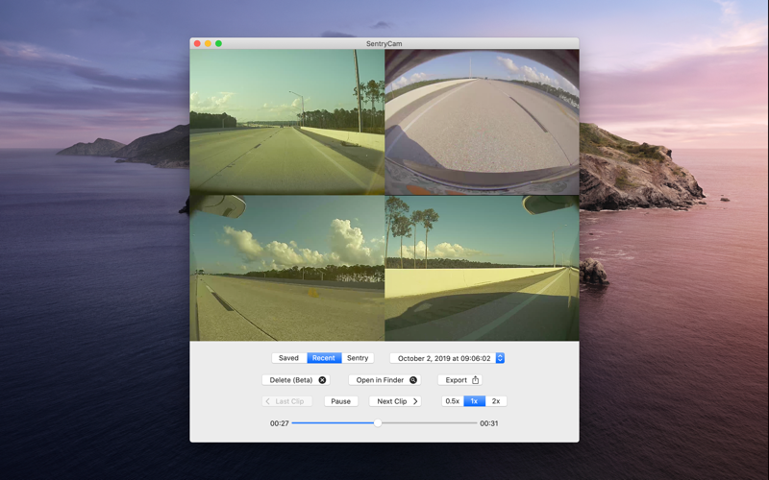Click the share icon on Export
The height and width of the screenshot is (480, 769).
point(475,380)
